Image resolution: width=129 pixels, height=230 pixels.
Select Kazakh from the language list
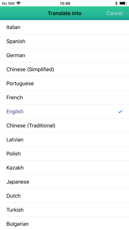click(64, 168)
